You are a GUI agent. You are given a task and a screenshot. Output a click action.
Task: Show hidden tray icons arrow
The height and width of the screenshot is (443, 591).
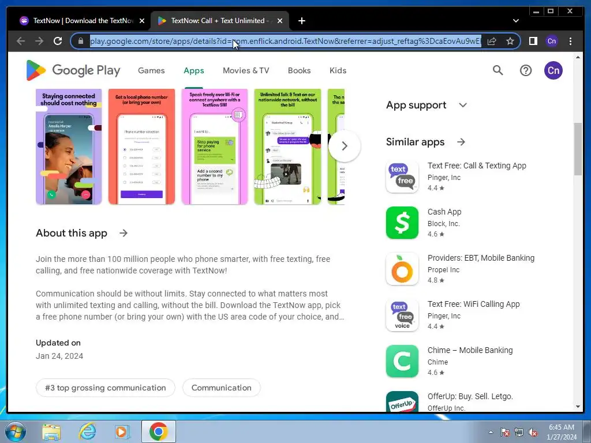(x=491, y=432)
